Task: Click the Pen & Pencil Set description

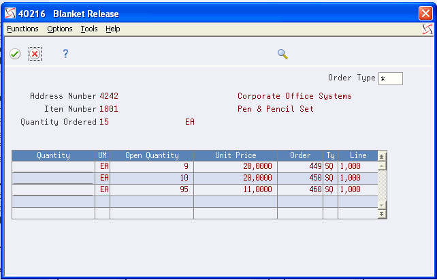Action: [276, 109]
